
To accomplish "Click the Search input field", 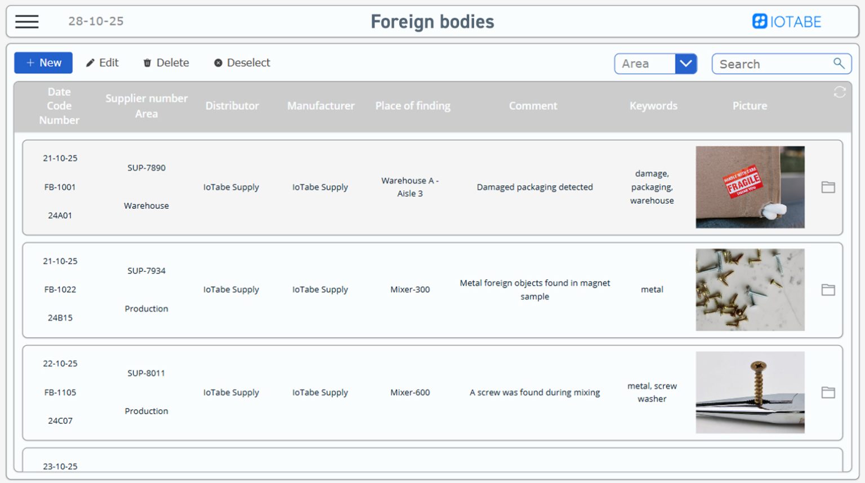I will tap(772, 64).
